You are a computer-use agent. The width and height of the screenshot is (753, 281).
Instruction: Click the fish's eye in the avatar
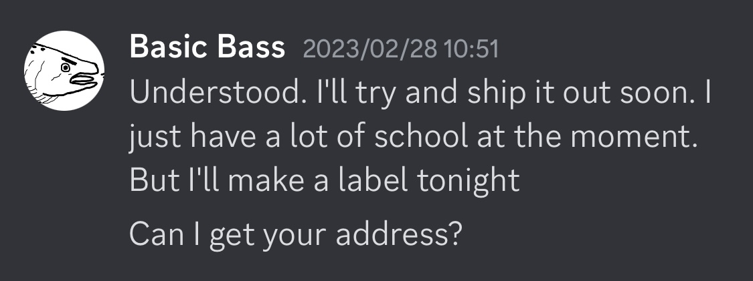(66, 67)
